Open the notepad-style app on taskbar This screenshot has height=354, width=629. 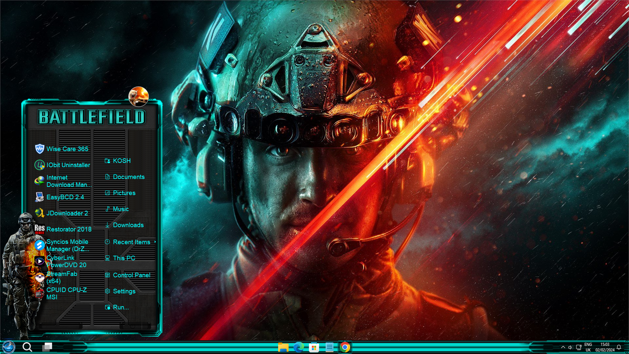(329, 348)
